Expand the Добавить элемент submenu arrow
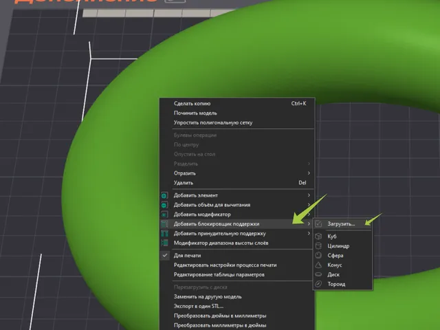 pos(309,195)
